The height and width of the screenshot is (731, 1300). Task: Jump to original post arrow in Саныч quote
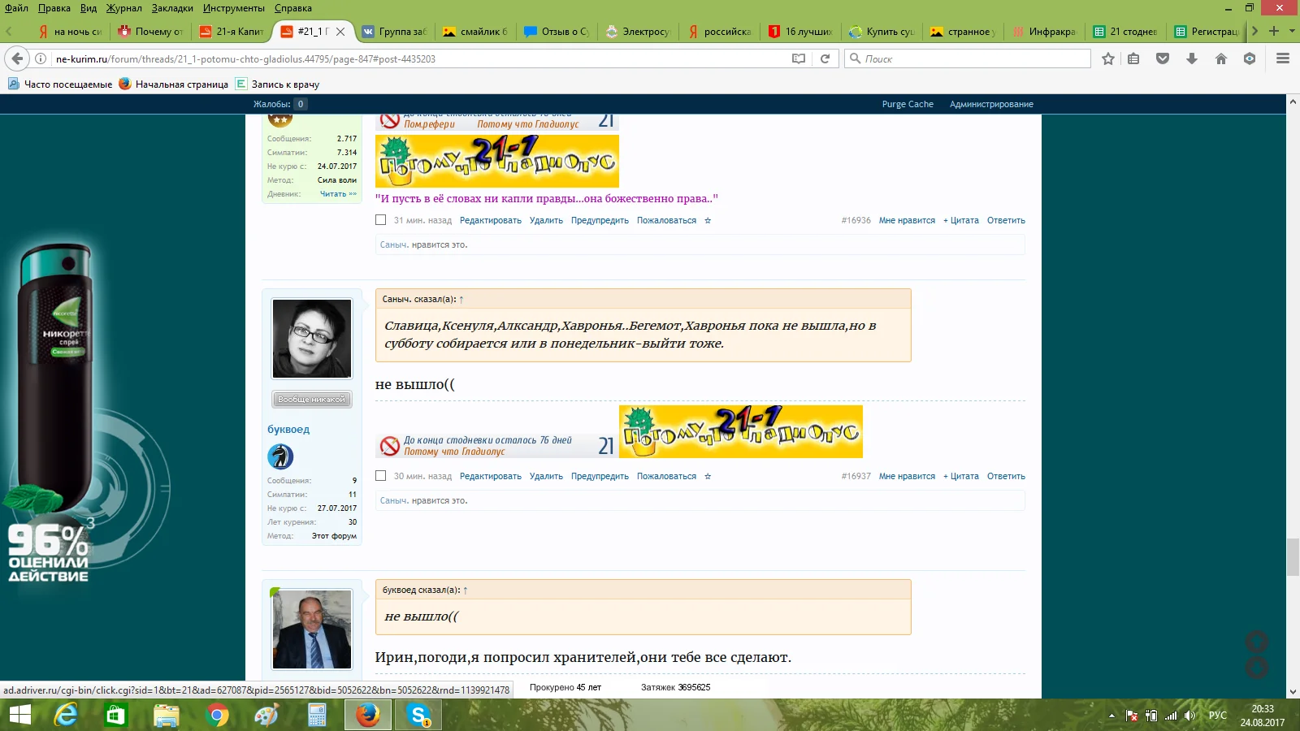click(x=461, y=299)
